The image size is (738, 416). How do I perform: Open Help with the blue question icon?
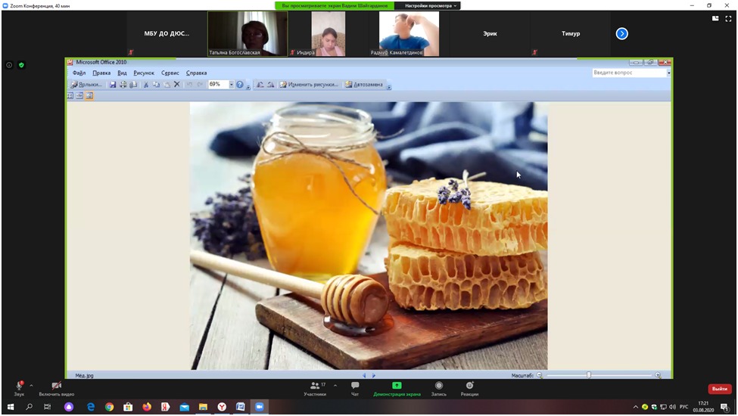pyautogui.click(x=240, y=85)
